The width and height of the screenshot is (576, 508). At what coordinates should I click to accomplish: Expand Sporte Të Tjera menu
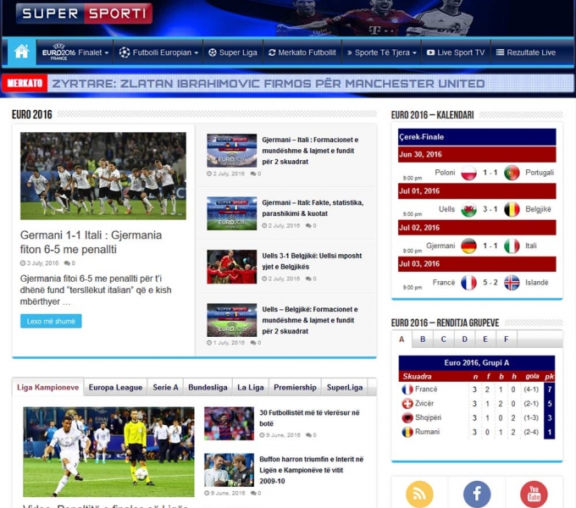[382, 52]
